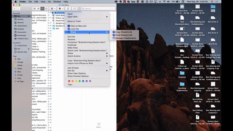The width and height of the screenshot is (233, 131).
Task: Apply the purple tag dot
Action: point(87,81)
